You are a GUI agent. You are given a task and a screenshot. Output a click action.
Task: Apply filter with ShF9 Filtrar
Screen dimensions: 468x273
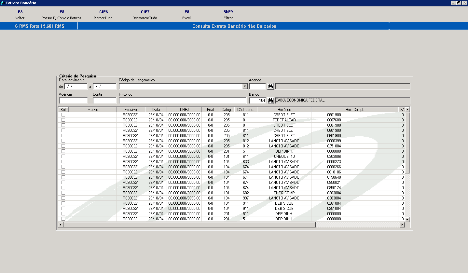(x=228, y=15)
